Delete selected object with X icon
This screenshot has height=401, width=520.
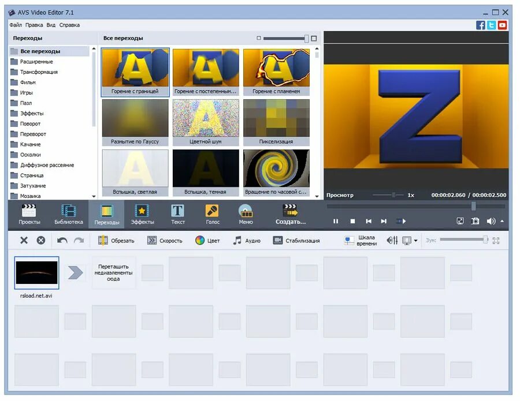[x=24, y=241]
